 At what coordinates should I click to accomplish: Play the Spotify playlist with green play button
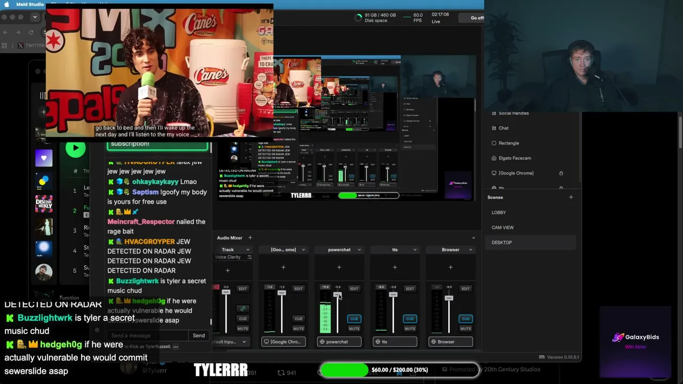pyautogui.click(x=75, y=148)
